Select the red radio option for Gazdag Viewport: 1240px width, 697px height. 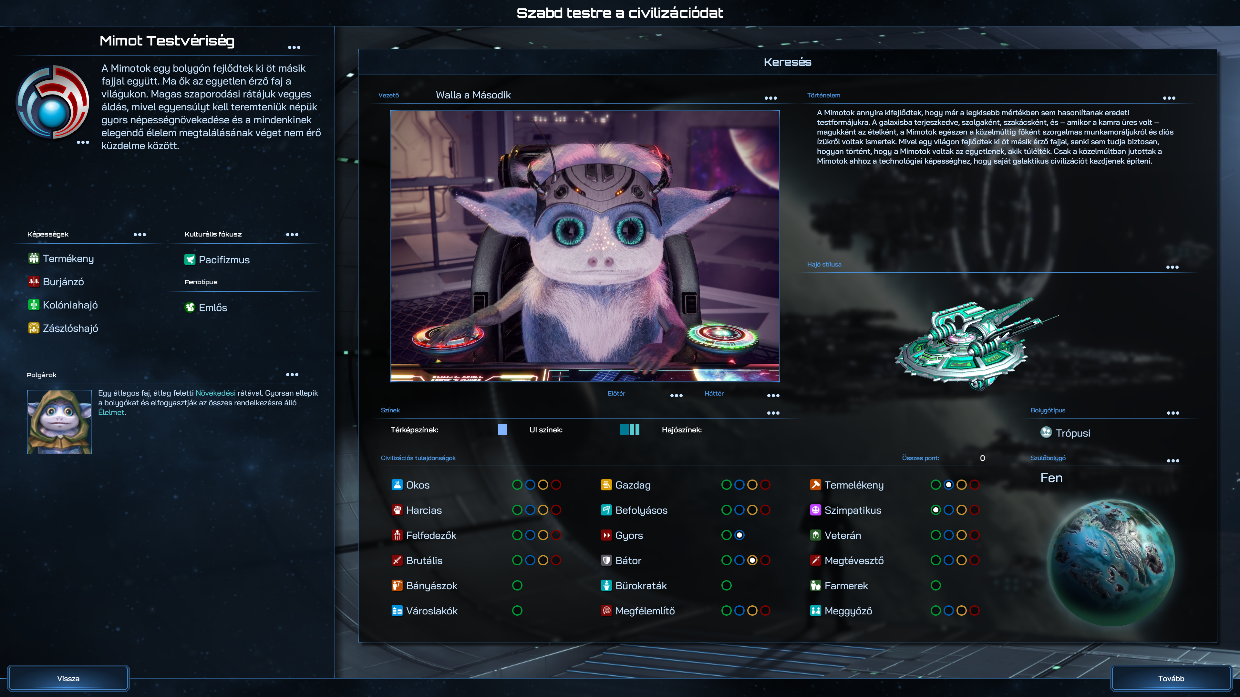point(765,485)
